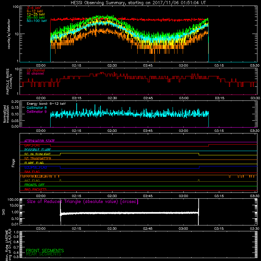The width and height of the screenshot is (261, 261).
Task: Select the Collimator 9 legend label
Action: [37, 112]
